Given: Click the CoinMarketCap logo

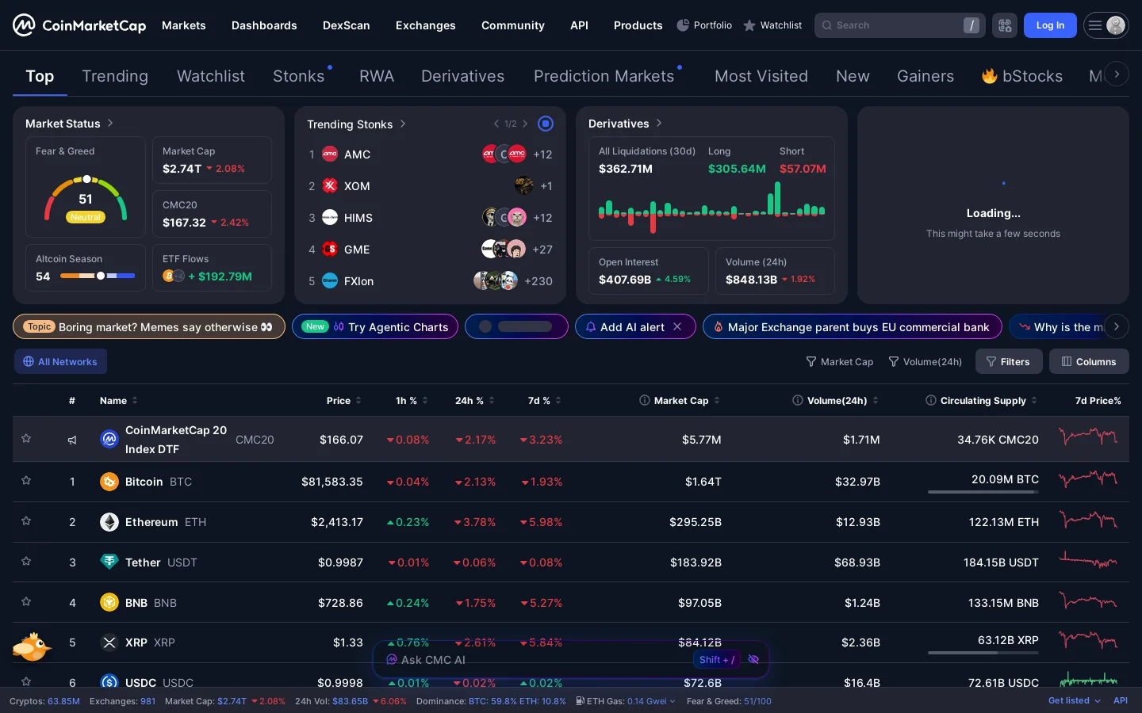Looking at the screenshot, I should [x=79, y=25].
